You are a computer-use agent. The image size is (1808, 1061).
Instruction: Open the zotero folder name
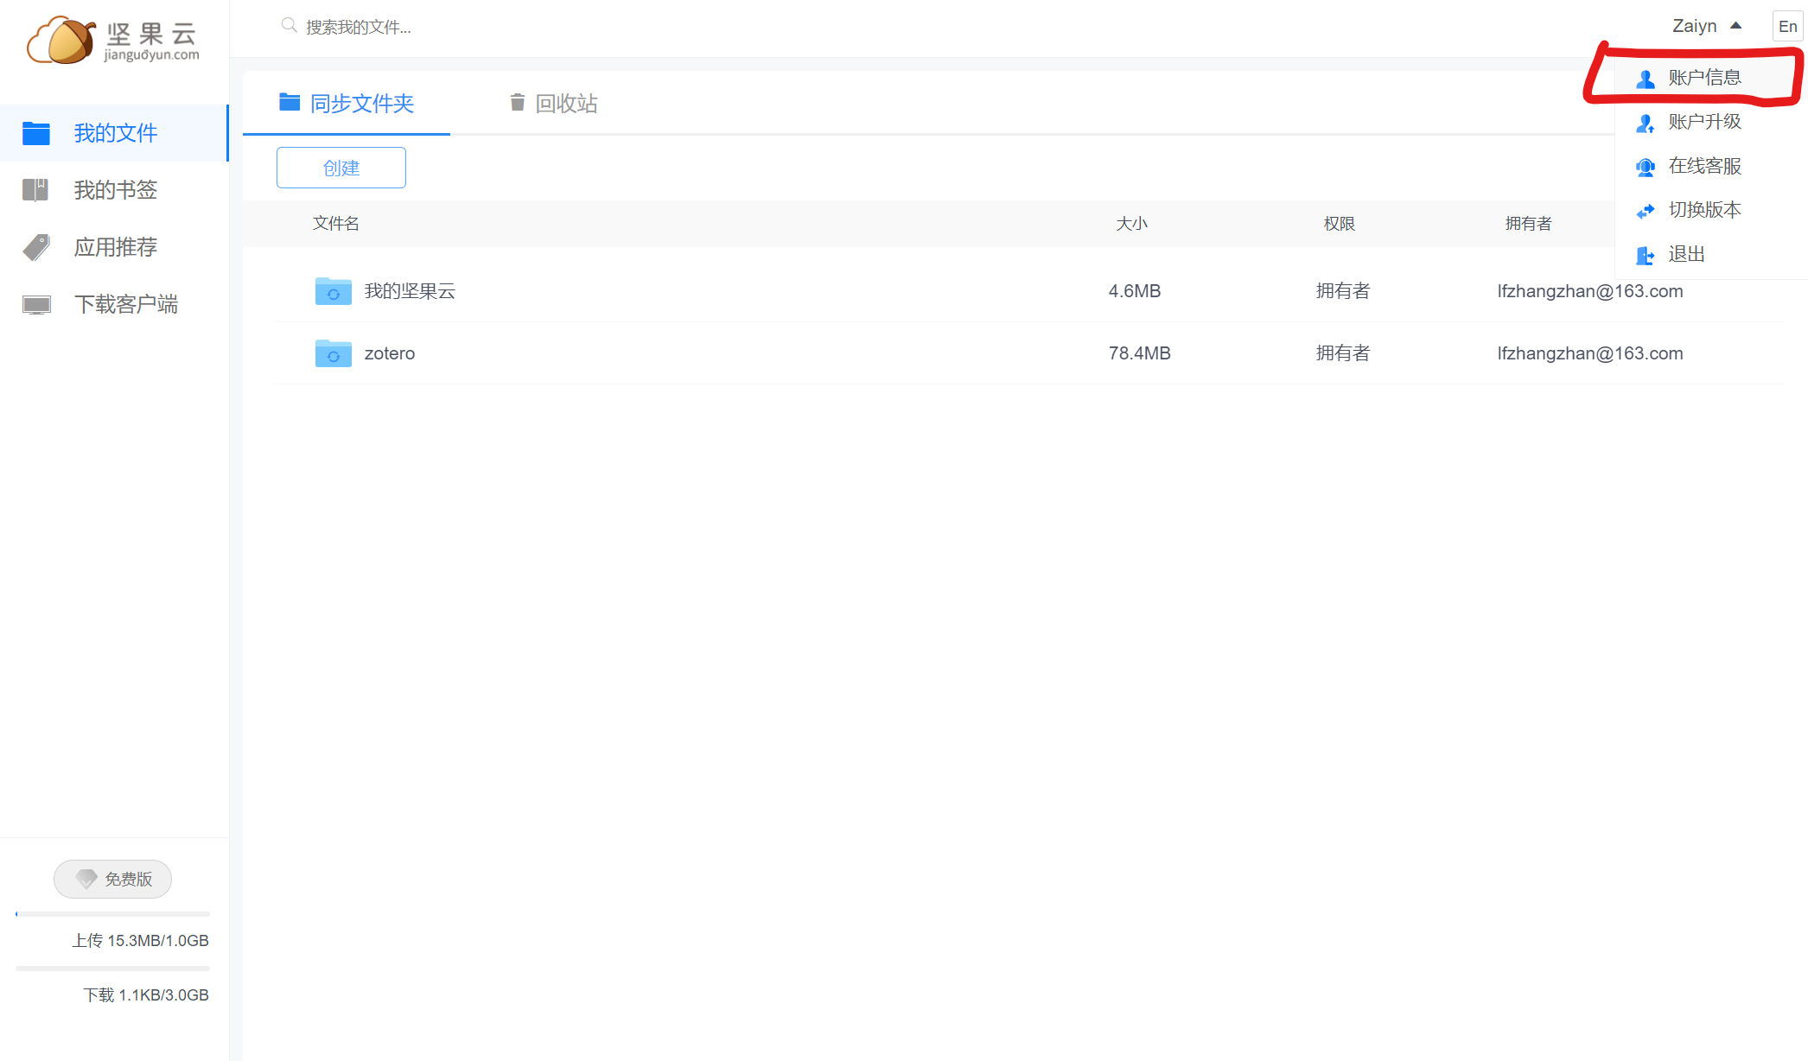point(390,353)
